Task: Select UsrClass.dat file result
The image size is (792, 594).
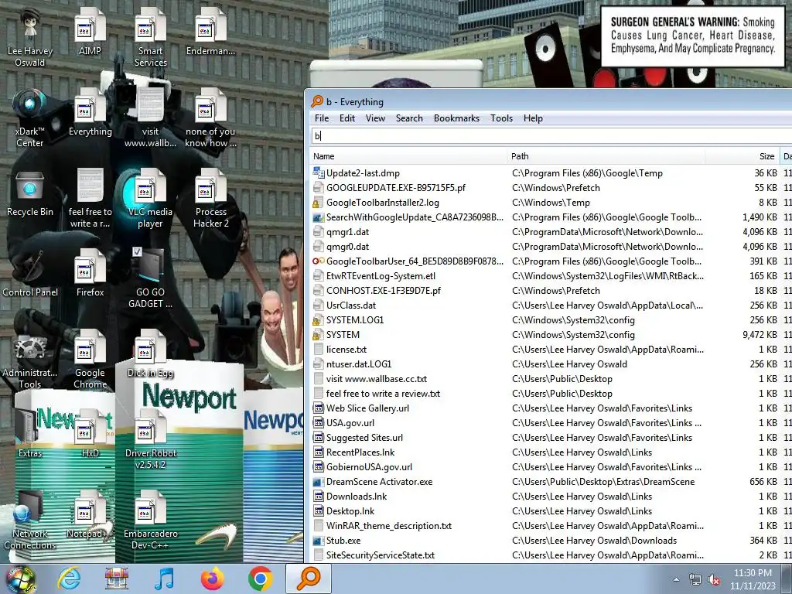Action: pos(551,305)
